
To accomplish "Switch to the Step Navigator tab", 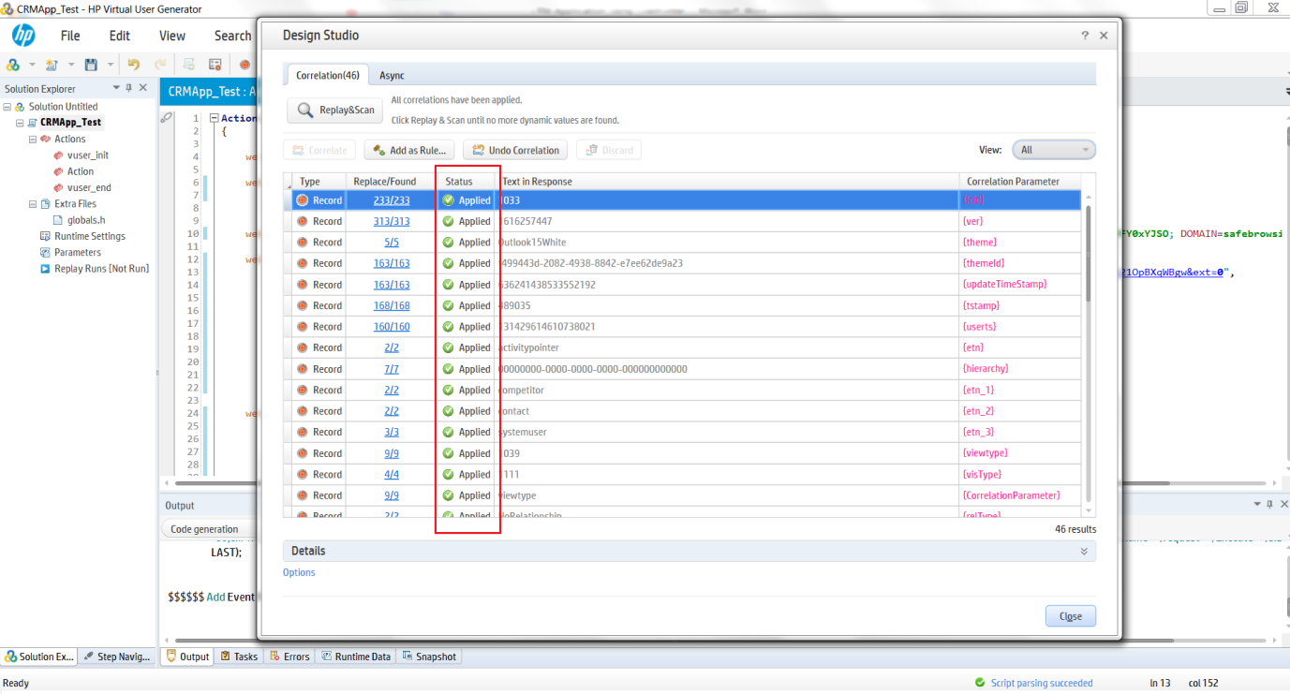I will click(117, 657).
